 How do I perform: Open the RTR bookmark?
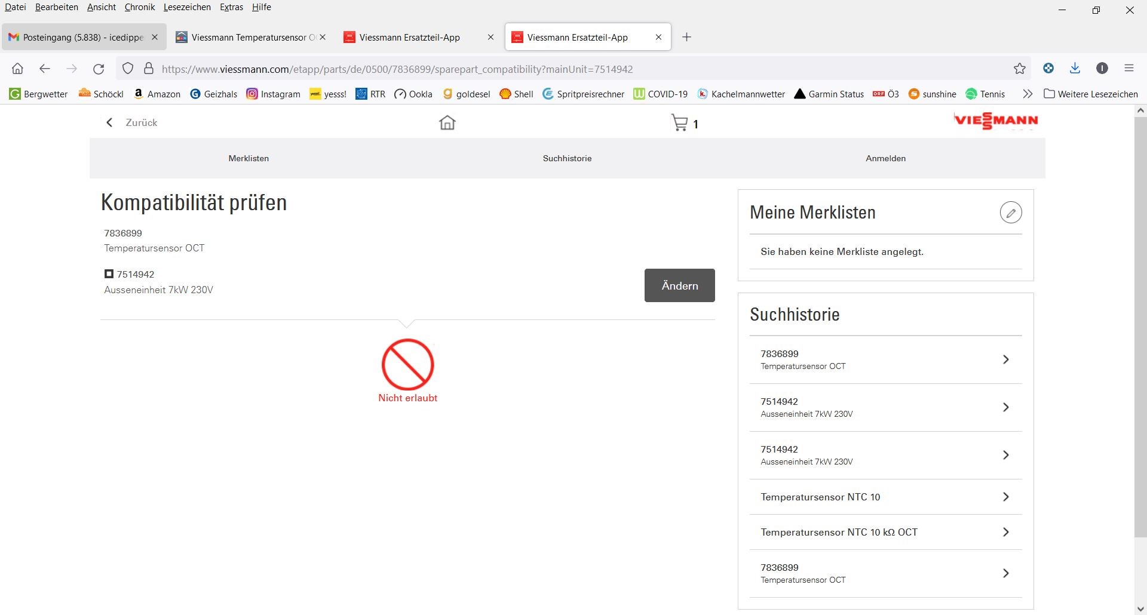click(370, 94)
